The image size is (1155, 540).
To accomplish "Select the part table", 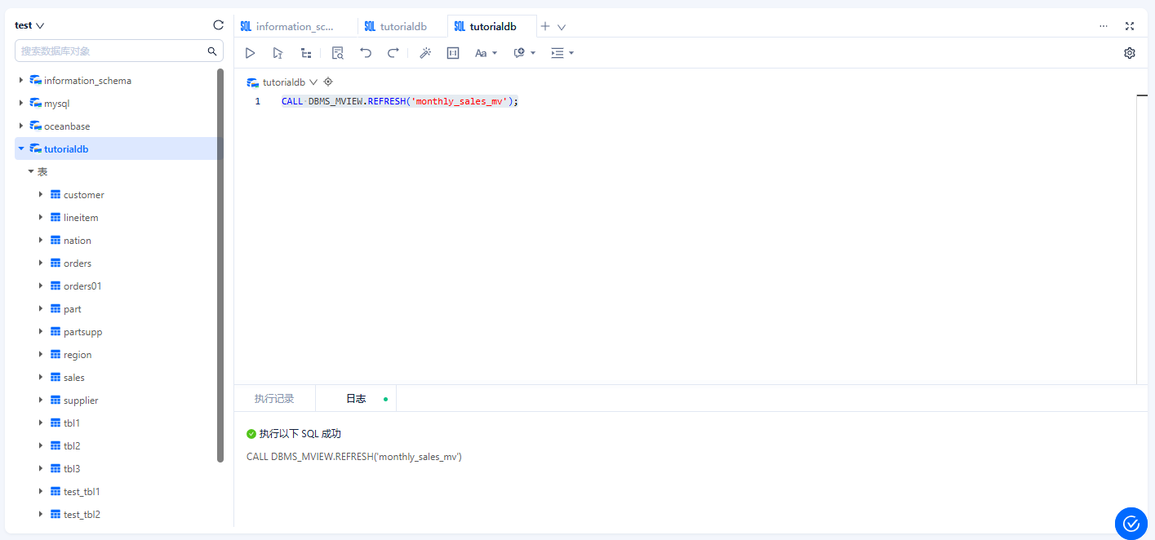I will (73, 309).
